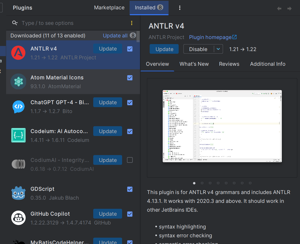Select the Installed tab

pyautogui.click(x=149, y=8)
